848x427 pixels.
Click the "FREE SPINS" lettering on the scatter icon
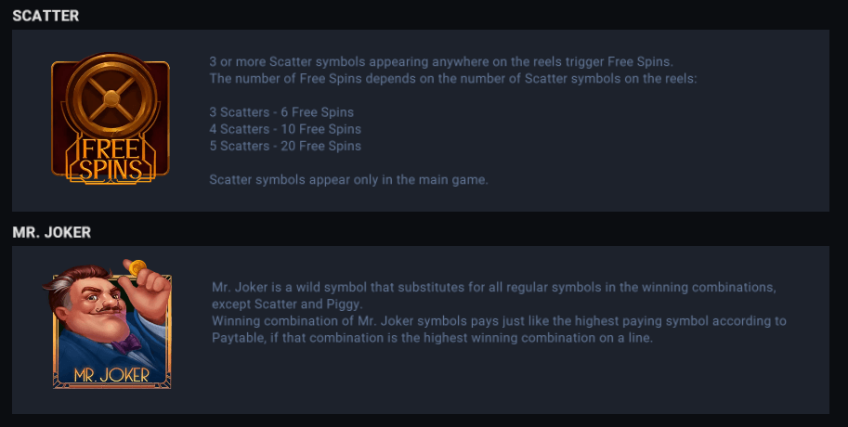[111, 159]
